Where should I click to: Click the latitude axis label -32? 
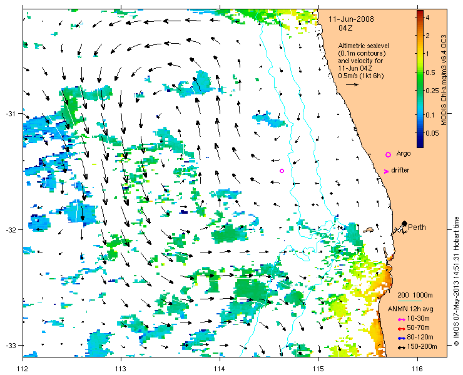pos(11,229)
